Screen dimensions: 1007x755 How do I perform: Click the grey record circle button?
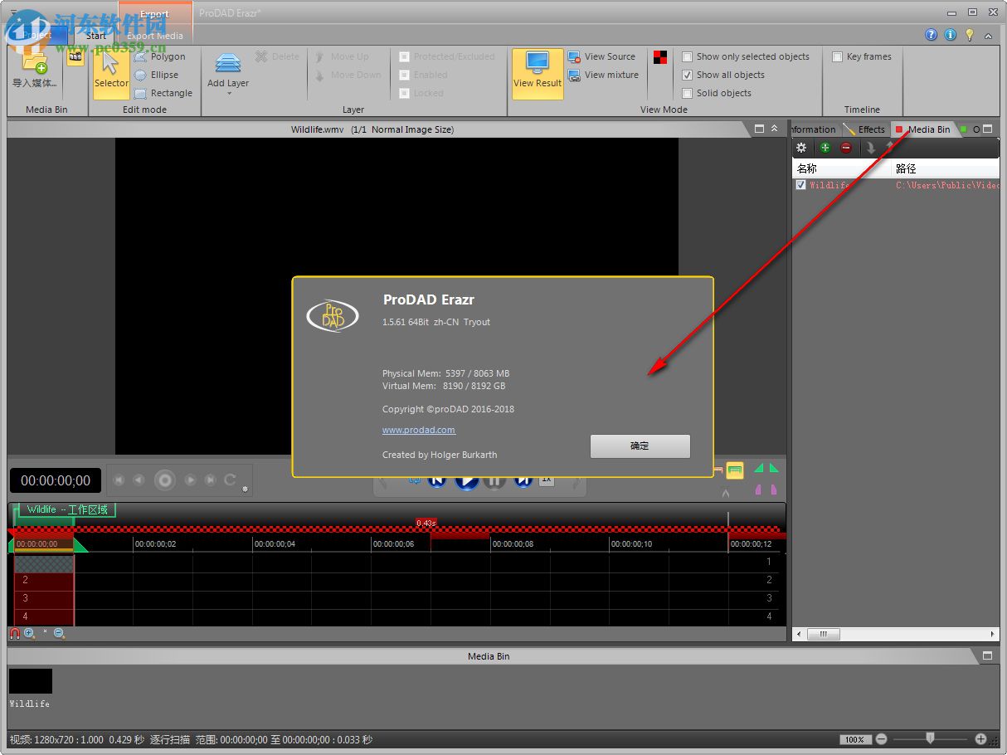click(x=165, y=480)
